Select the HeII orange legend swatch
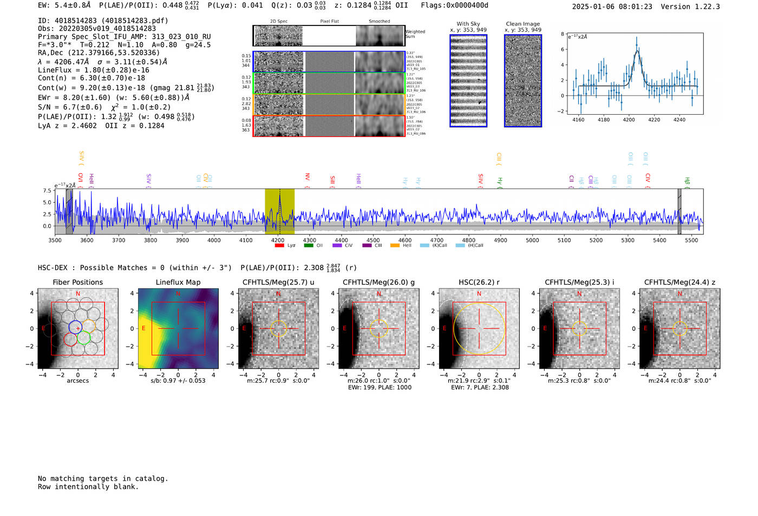The height and width of the screenshot is (516, 758). [x=395, y=245]
